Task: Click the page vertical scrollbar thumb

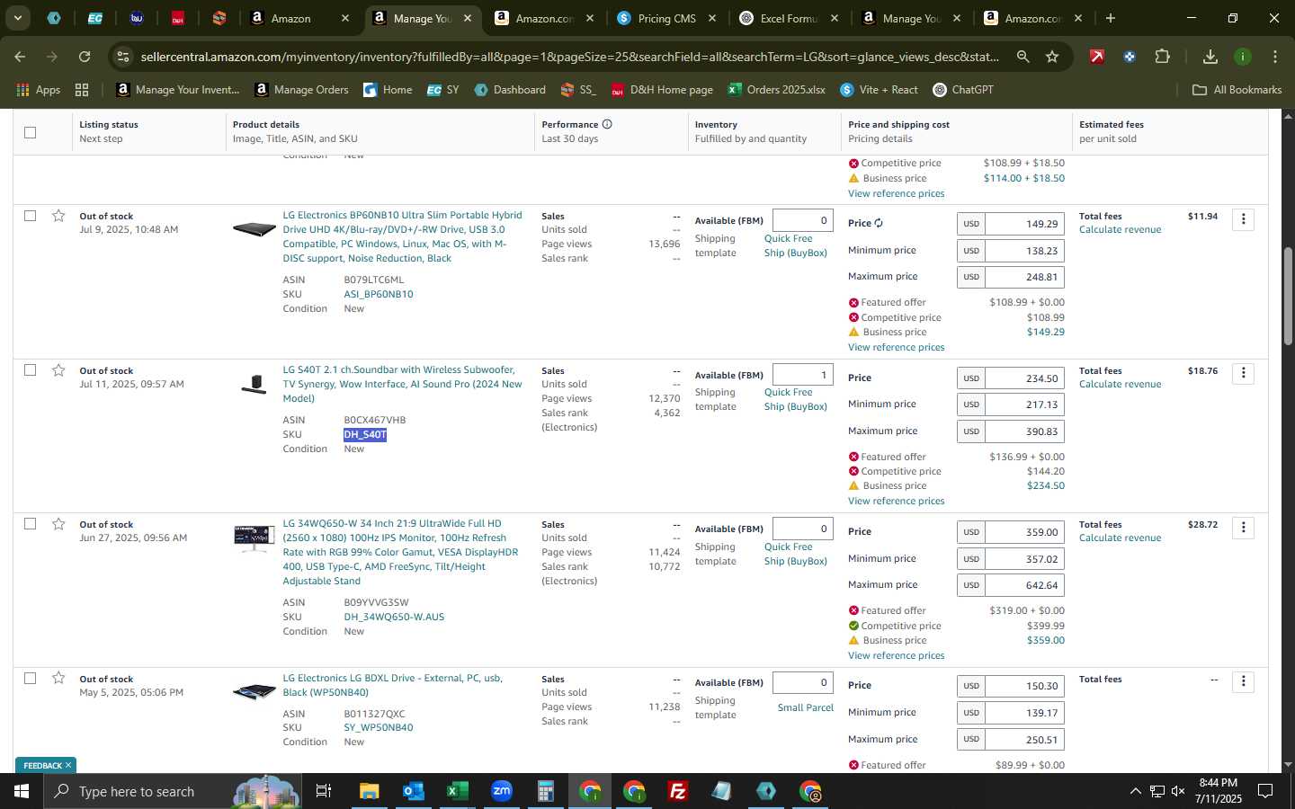Action: 1288,297
